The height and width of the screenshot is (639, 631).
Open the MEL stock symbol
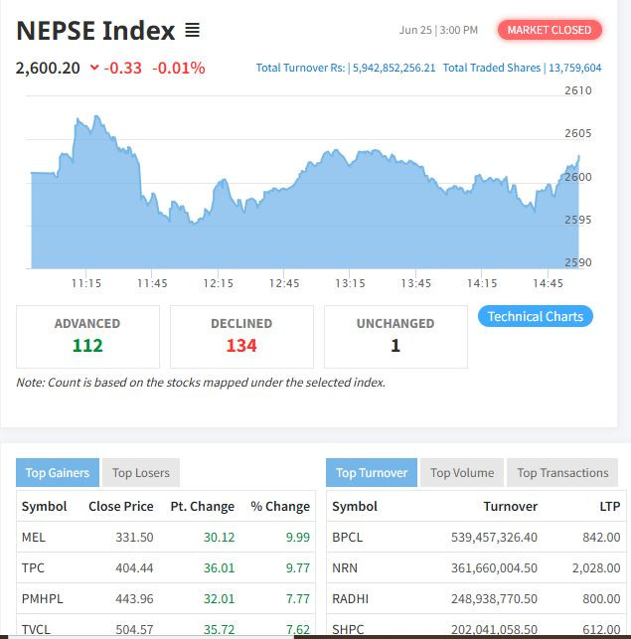pos(33,537)
